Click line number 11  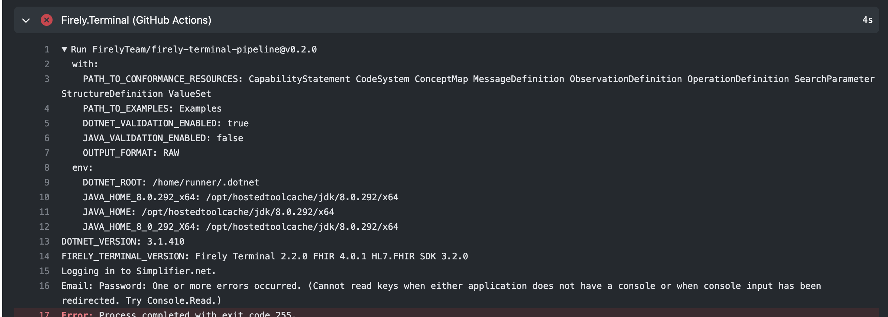[x=44, y=212]
